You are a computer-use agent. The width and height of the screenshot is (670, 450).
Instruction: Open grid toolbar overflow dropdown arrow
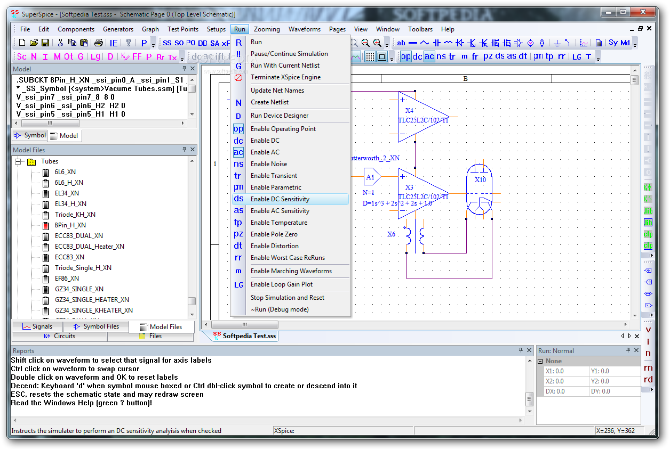click(392, 58)
